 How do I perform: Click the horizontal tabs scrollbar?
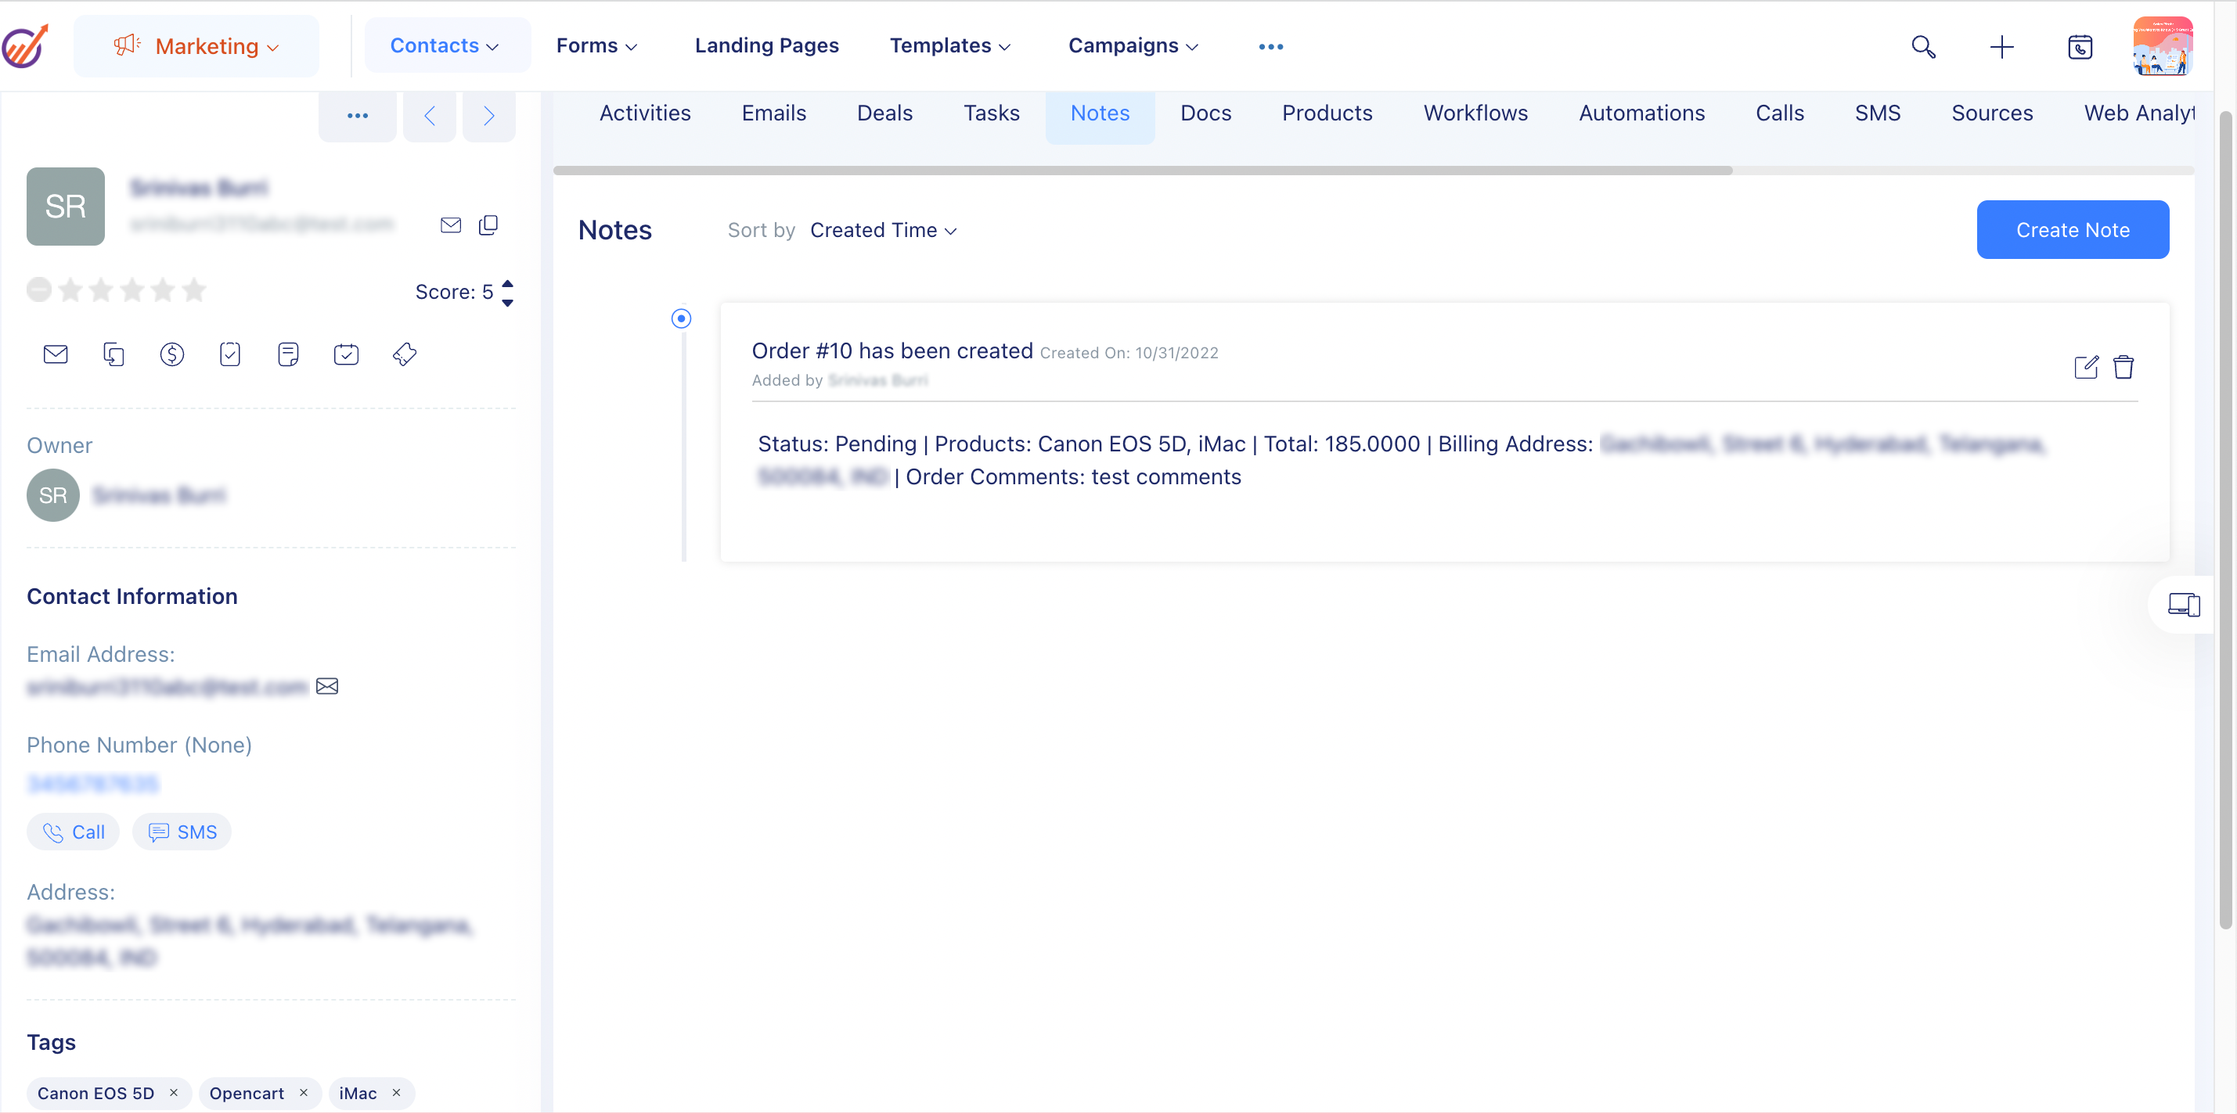coord(1142,171)
